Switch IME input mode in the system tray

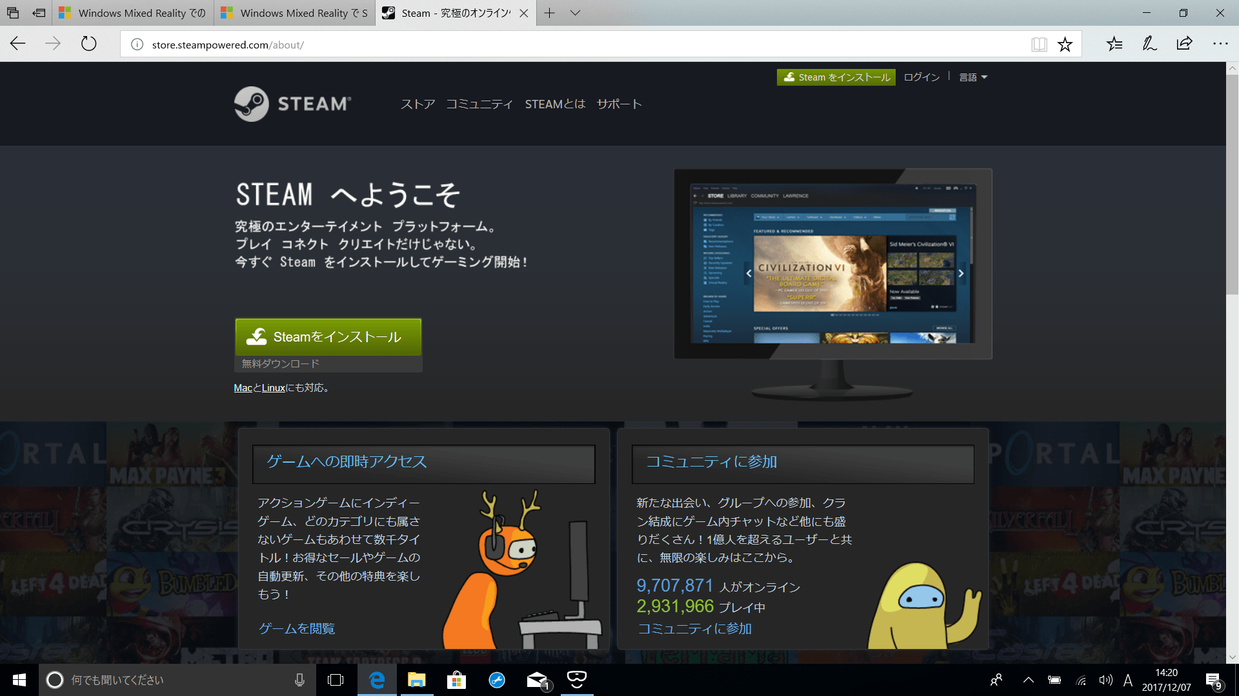(1128, 680)
